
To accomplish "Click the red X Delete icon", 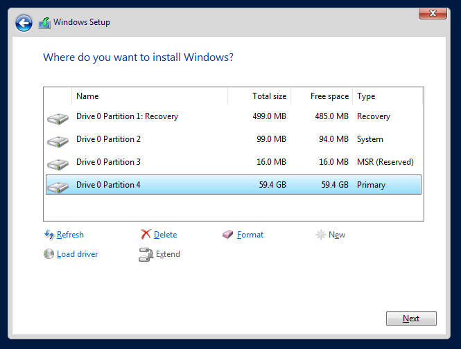I will 146,235.
